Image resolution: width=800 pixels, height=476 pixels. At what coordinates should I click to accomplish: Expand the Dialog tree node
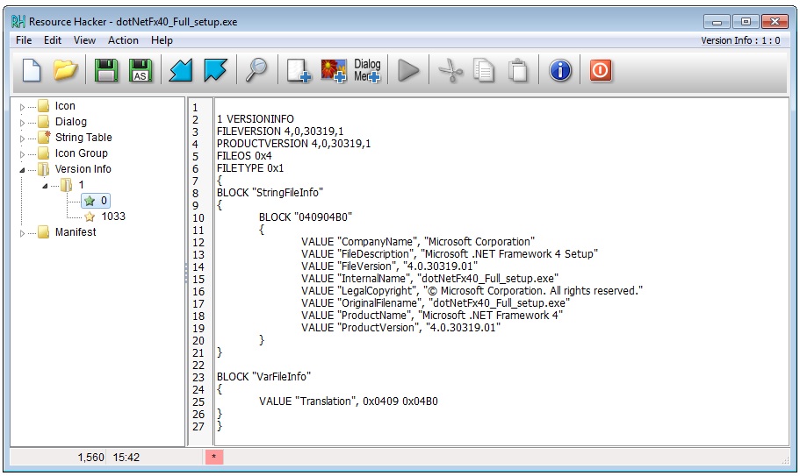click(22, 123)
